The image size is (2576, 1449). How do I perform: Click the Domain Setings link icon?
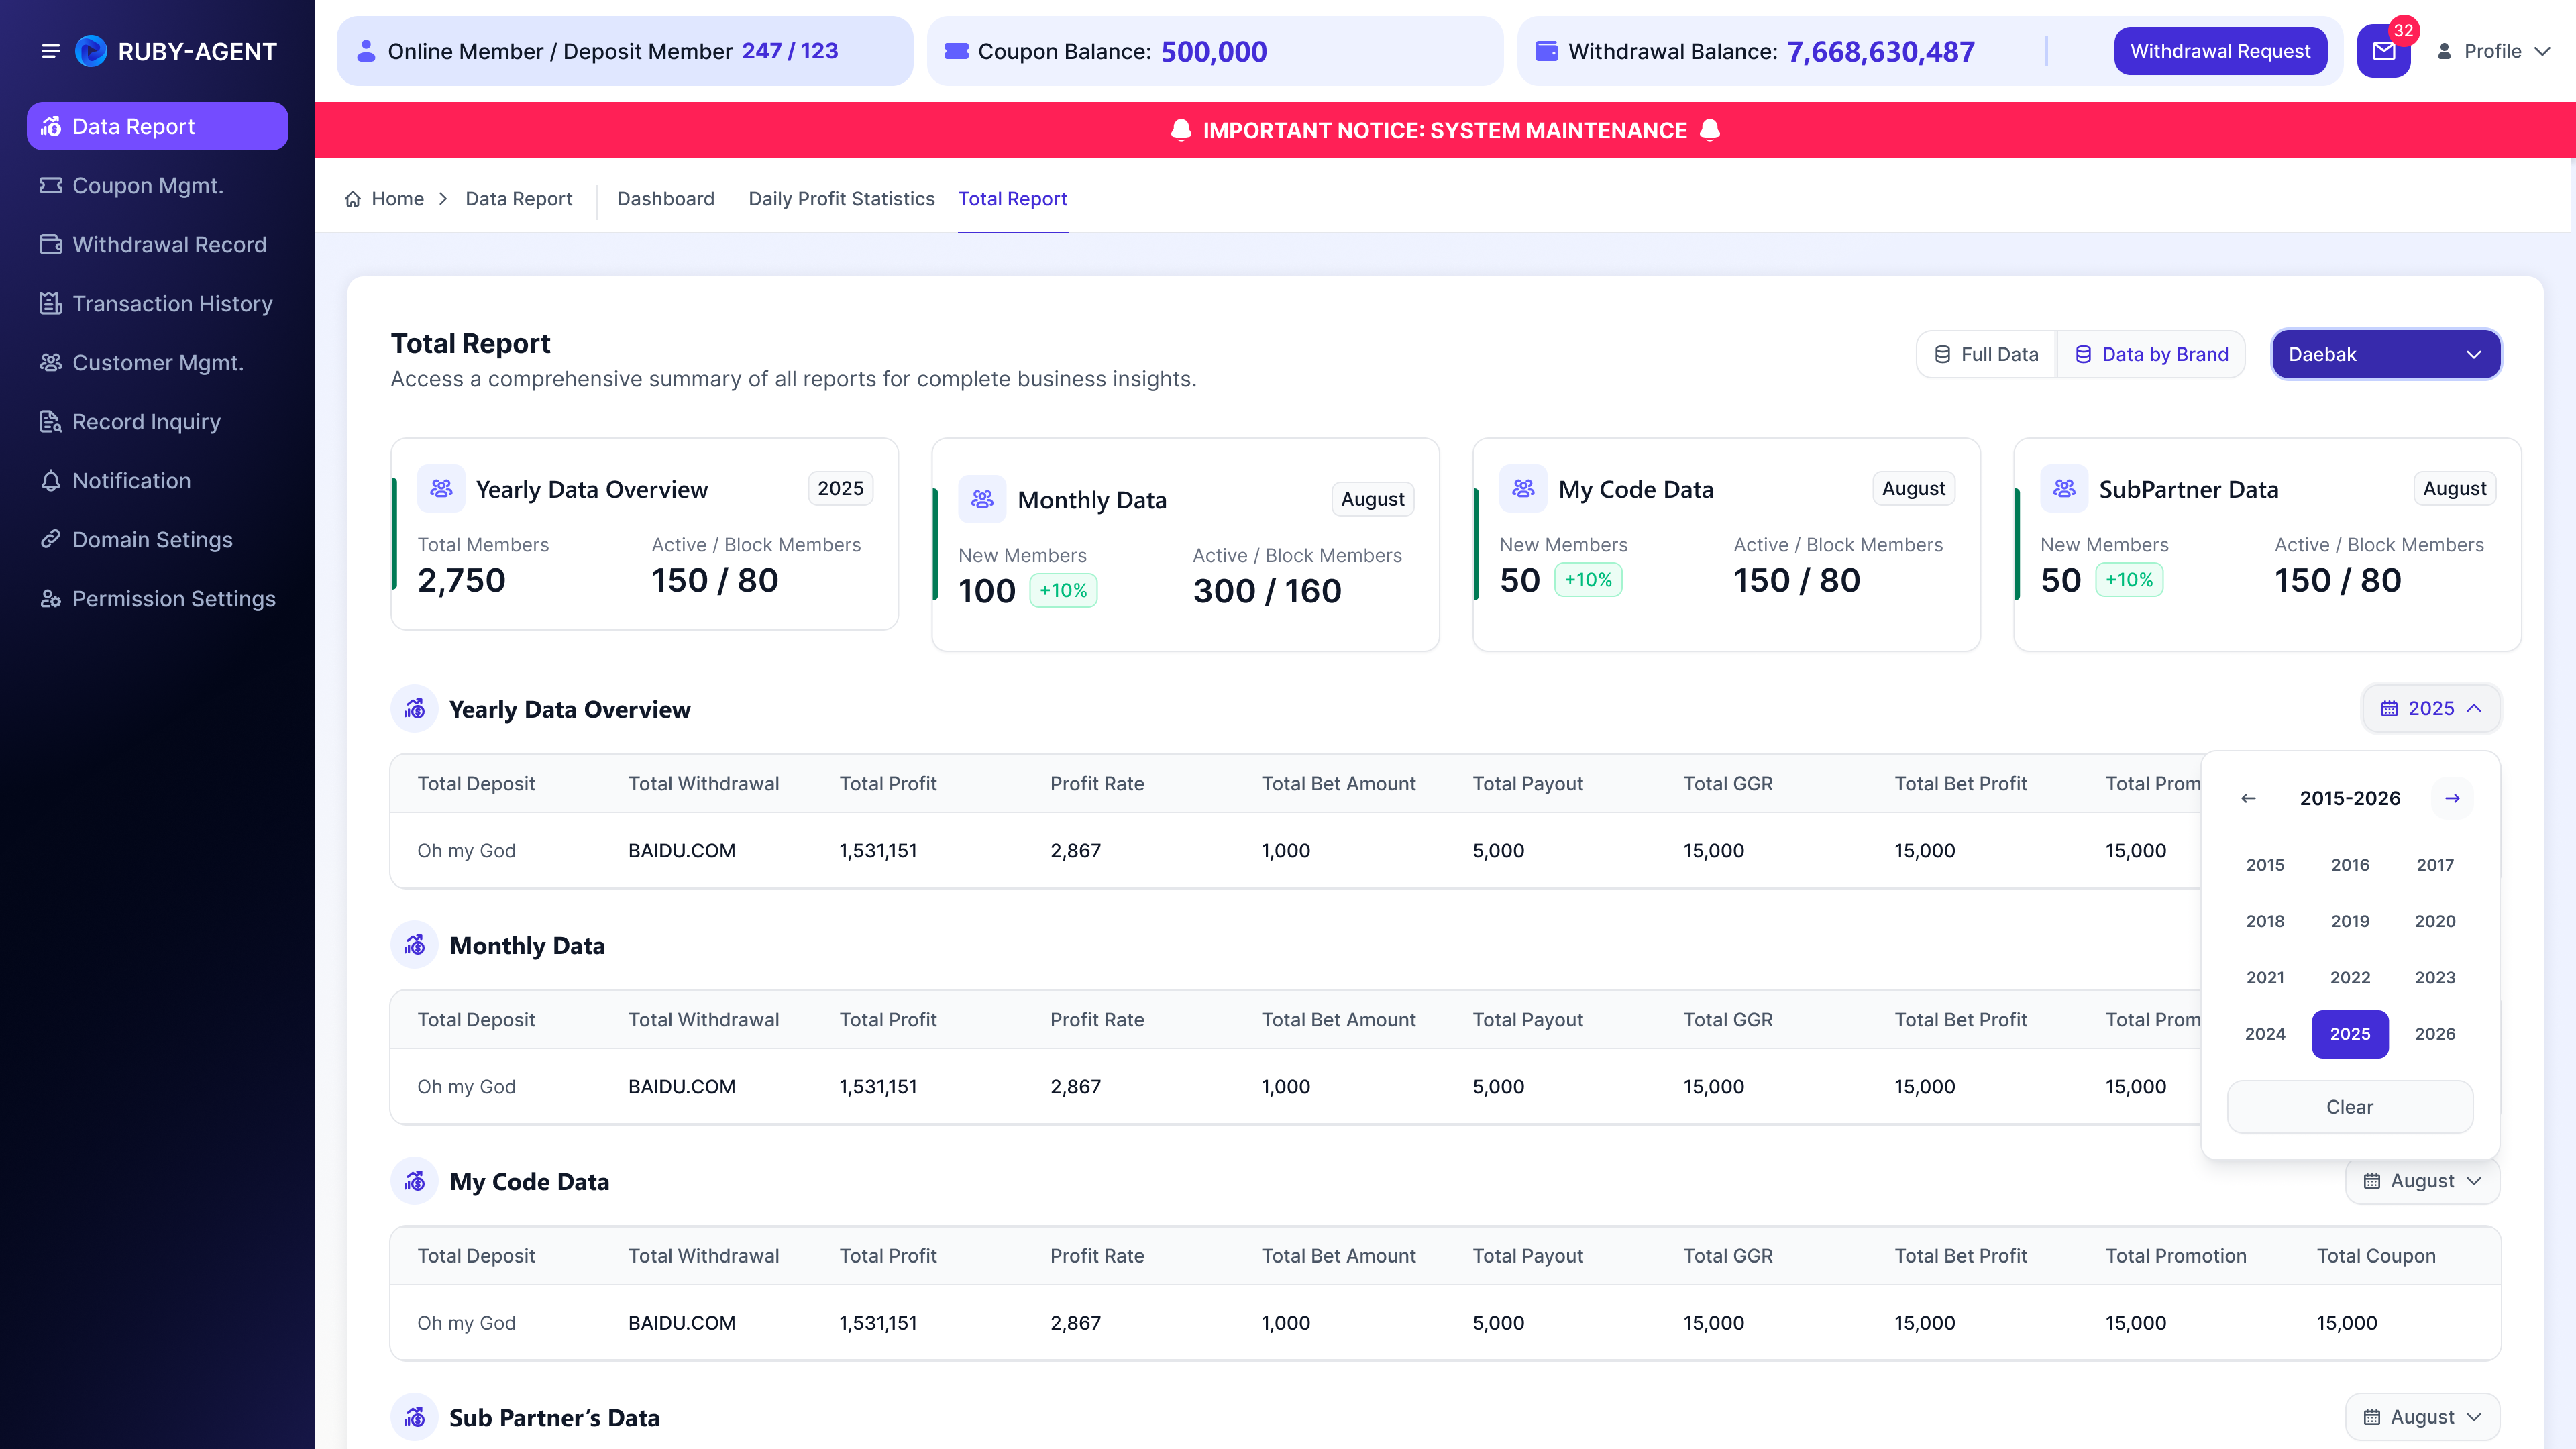[x=51, y=540]
